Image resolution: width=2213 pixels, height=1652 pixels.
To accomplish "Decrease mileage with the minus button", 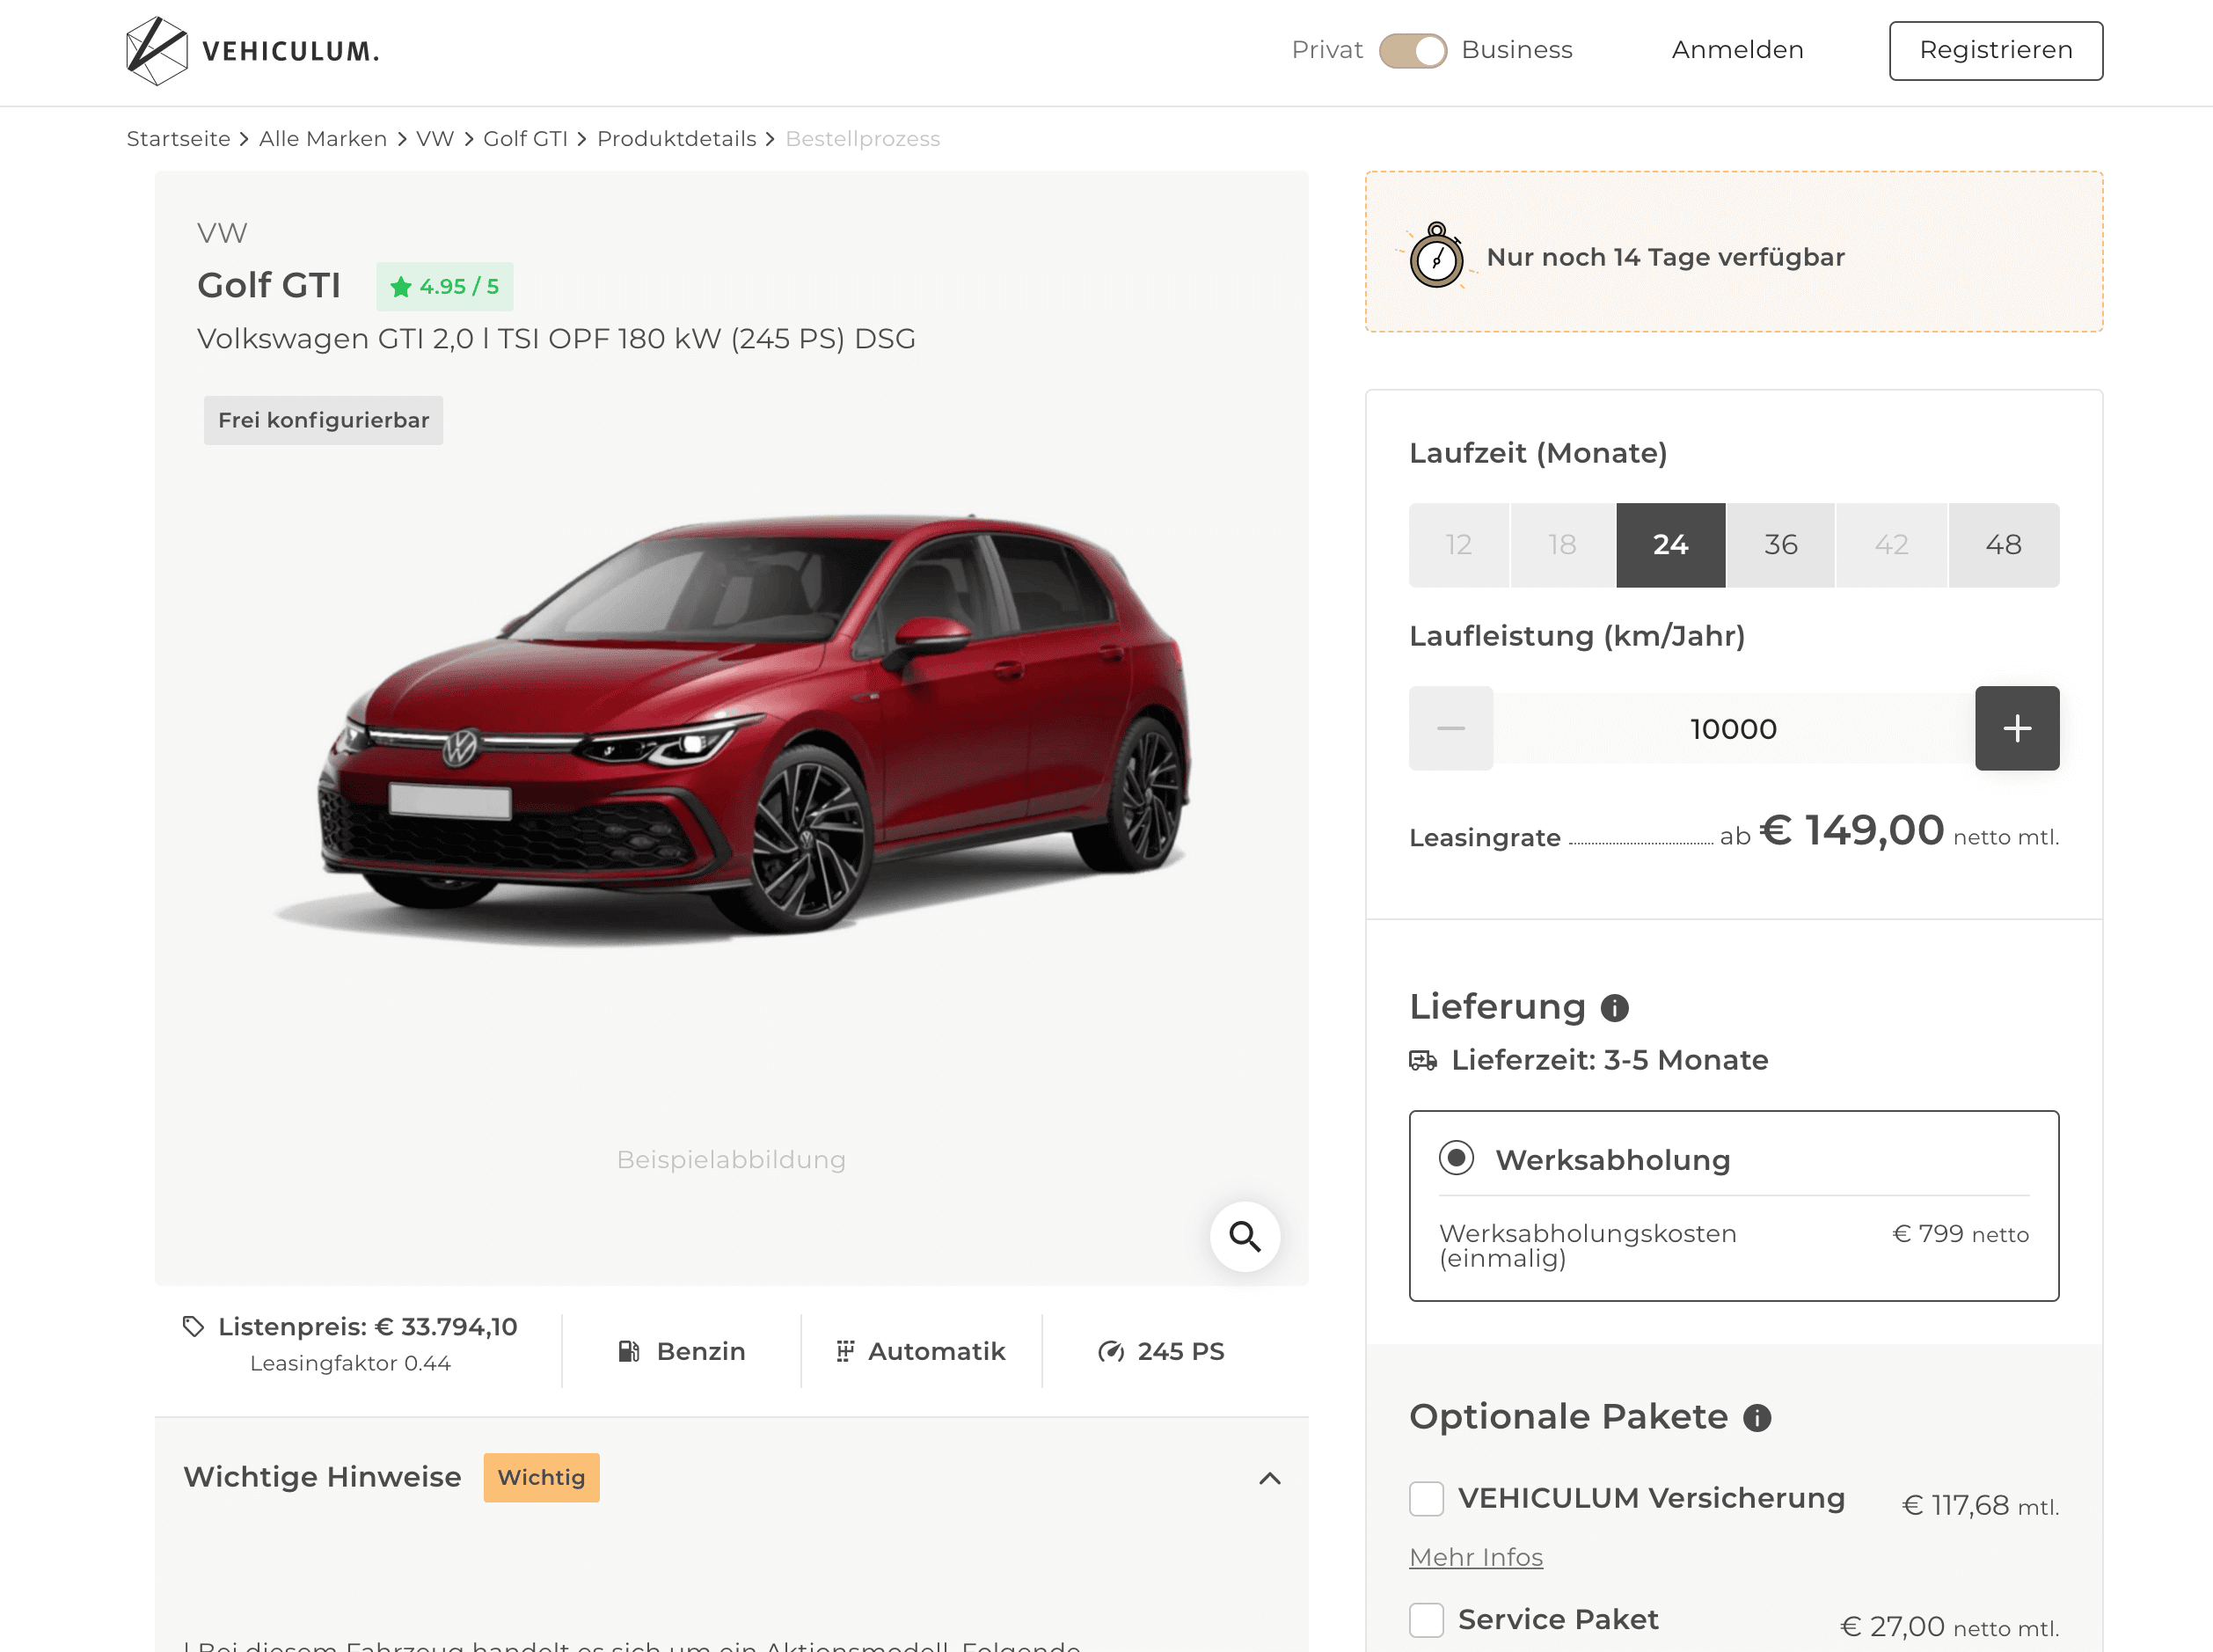I will [x=1450, y=728].
